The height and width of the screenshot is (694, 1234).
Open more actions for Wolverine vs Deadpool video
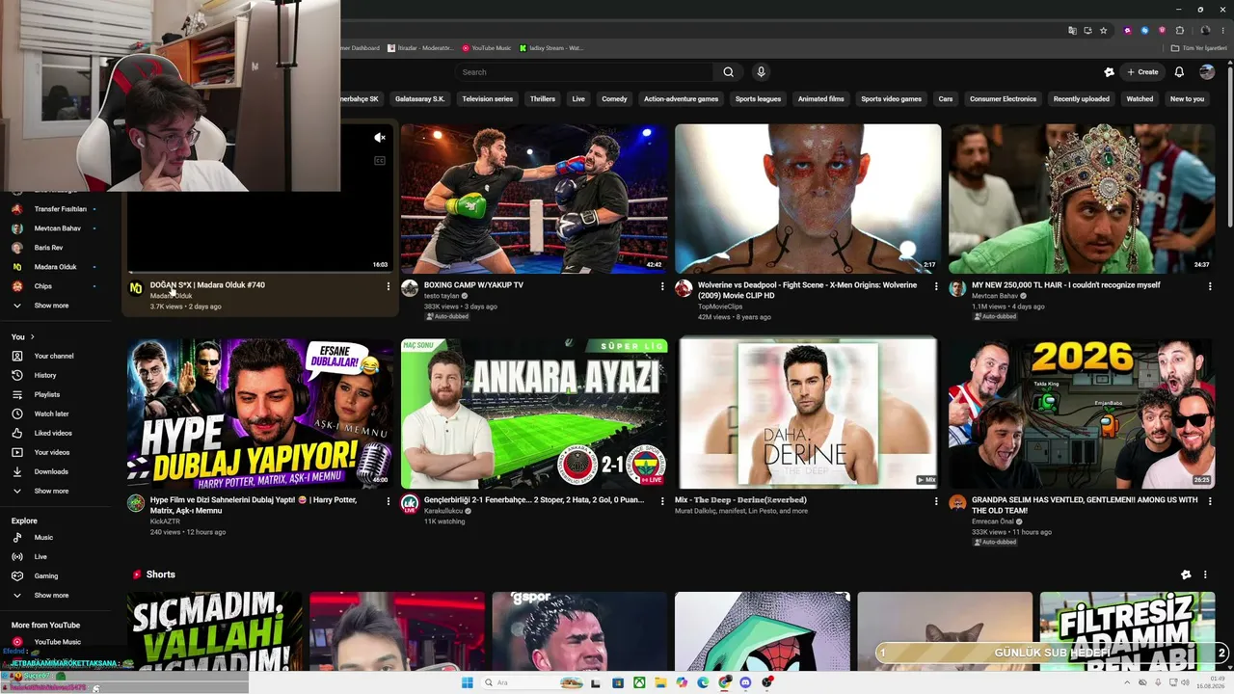click(936, 286)
